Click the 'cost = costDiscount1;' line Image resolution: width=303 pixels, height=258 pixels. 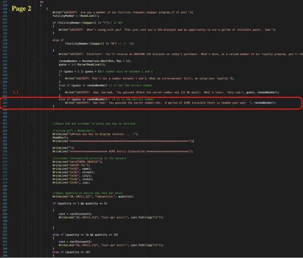pos(75,214)
